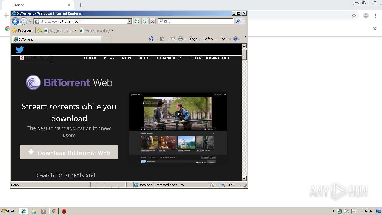The image size is (382, 215).
Task: Stop loading with the red X
Action: 153,21
